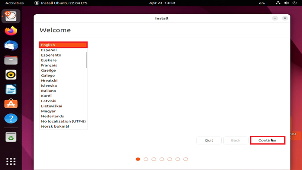Open the power system menu
The image size is (302, 170).
coord(295,3)
